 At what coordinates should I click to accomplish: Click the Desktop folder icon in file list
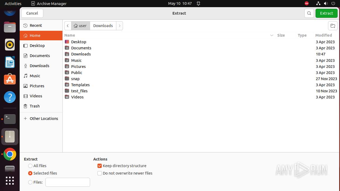point(67,42)
